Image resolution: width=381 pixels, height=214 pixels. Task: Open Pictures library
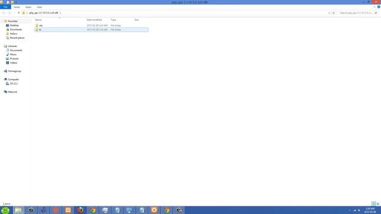coord(14,58)
